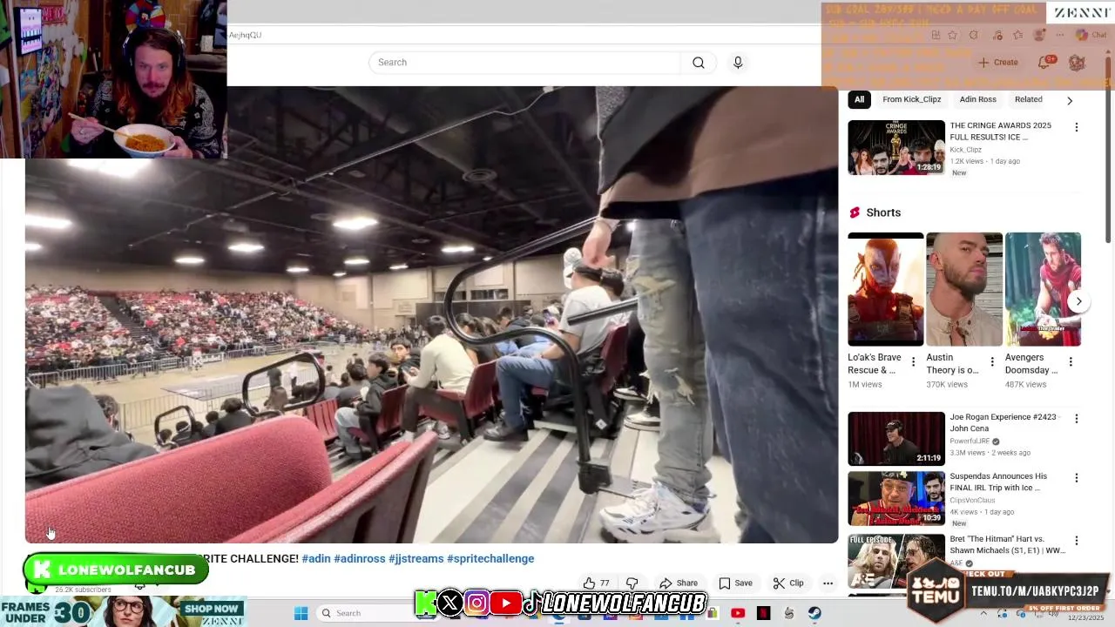The width and height of the screenshot is (1115, 627).
Task: Click the Create button
Action: (998, 63)
